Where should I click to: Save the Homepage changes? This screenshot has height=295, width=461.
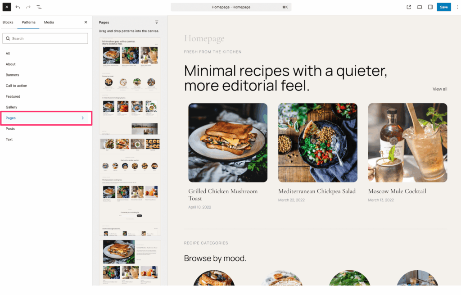443,7
